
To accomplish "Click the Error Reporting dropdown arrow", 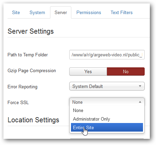I will [140, 86].
